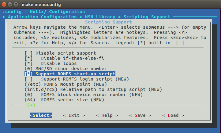Select the ROMFS mount point entry

(x=70, y=84)
